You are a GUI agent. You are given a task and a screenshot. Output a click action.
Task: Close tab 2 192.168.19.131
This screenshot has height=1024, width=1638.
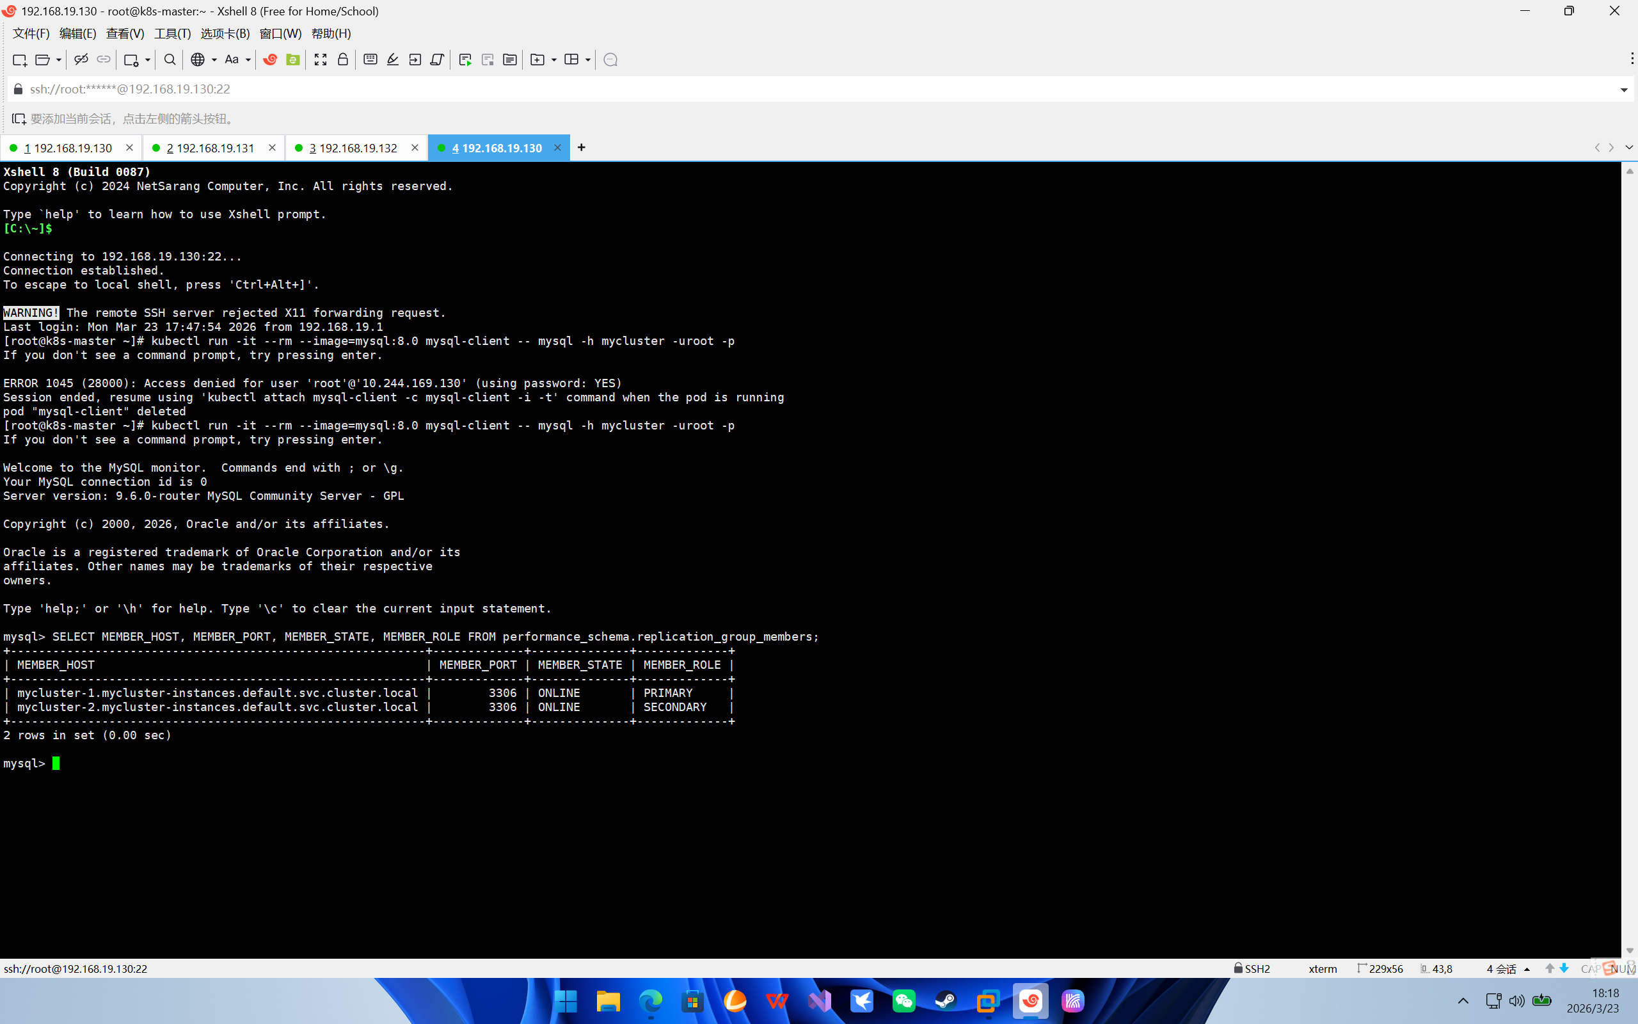coord(272,148)
